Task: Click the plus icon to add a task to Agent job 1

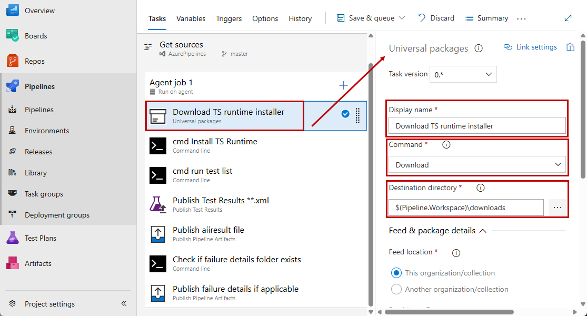Action: click(x=343, y=85)
